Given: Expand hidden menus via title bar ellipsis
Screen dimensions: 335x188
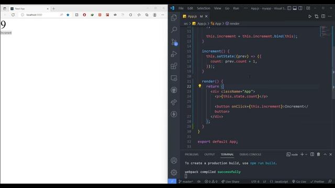Looking at the screenshot, I should pos(245,8).
